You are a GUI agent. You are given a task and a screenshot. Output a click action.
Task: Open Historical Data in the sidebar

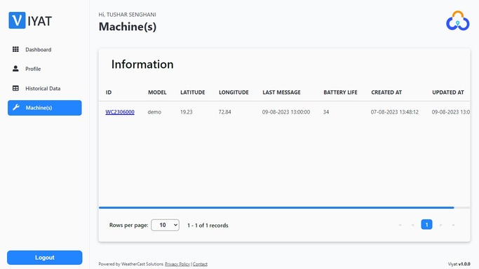45,88
